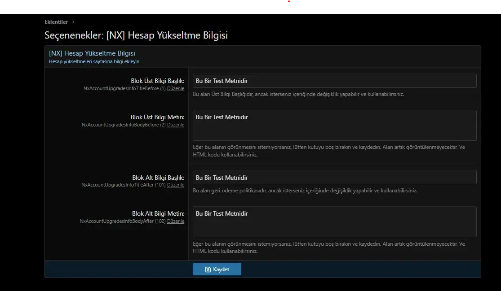Click the floppy disk icon on Kaydet
This screenshot has height=291, width=501.
[x=208, y=269]
